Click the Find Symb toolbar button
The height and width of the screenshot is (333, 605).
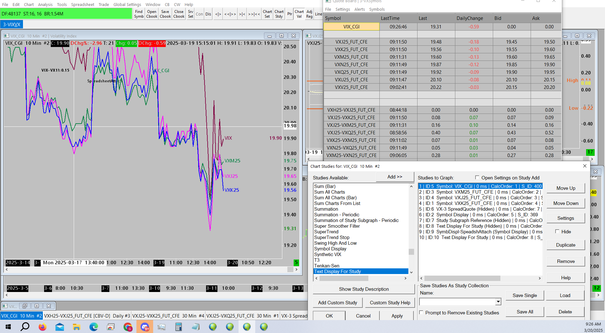tap(139, 14)
